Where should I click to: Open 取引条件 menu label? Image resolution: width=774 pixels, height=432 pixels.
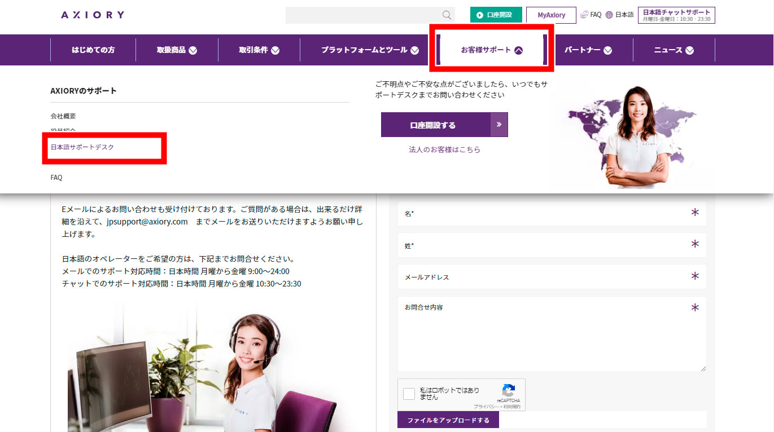253,50
